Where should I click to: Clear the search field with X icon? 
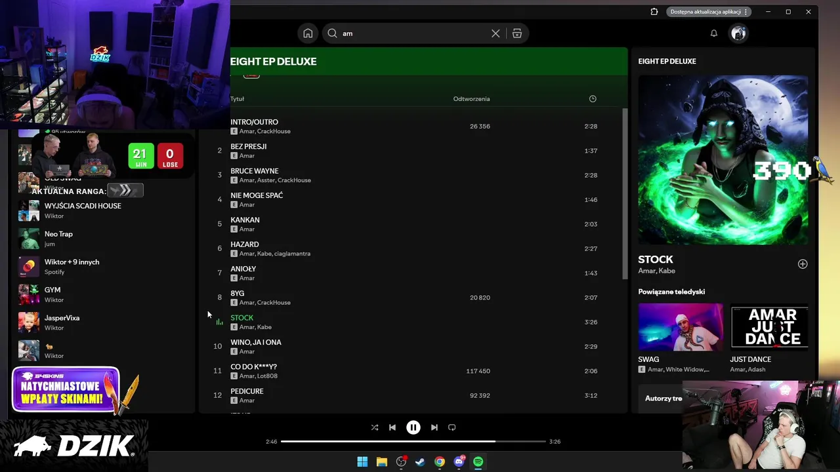495,33
